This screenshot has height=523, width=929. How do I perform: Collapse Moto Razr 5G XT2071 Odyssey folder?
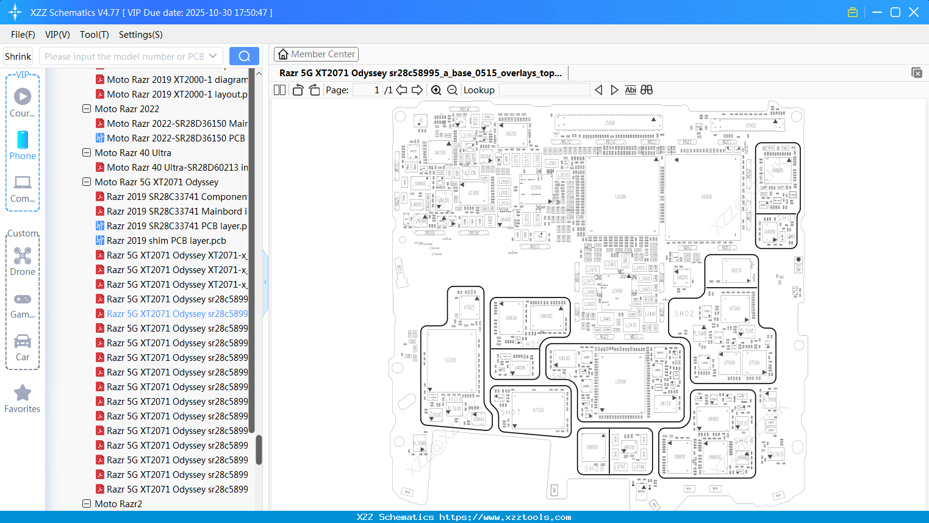tap(87, 182)
